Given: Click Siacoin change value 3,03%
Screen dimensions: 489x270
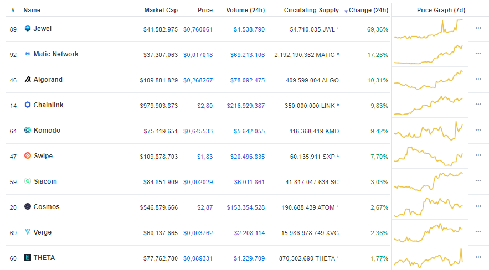Looking at the screenshot, I should tap(379, 182).
